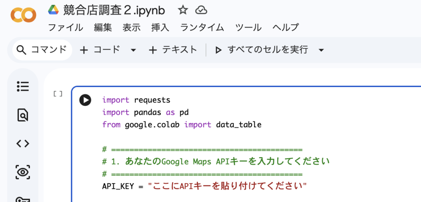The width and height of the screenshot is (421, 202).
Task: Click the コマンド search button
Action: [x=42, y=50]
